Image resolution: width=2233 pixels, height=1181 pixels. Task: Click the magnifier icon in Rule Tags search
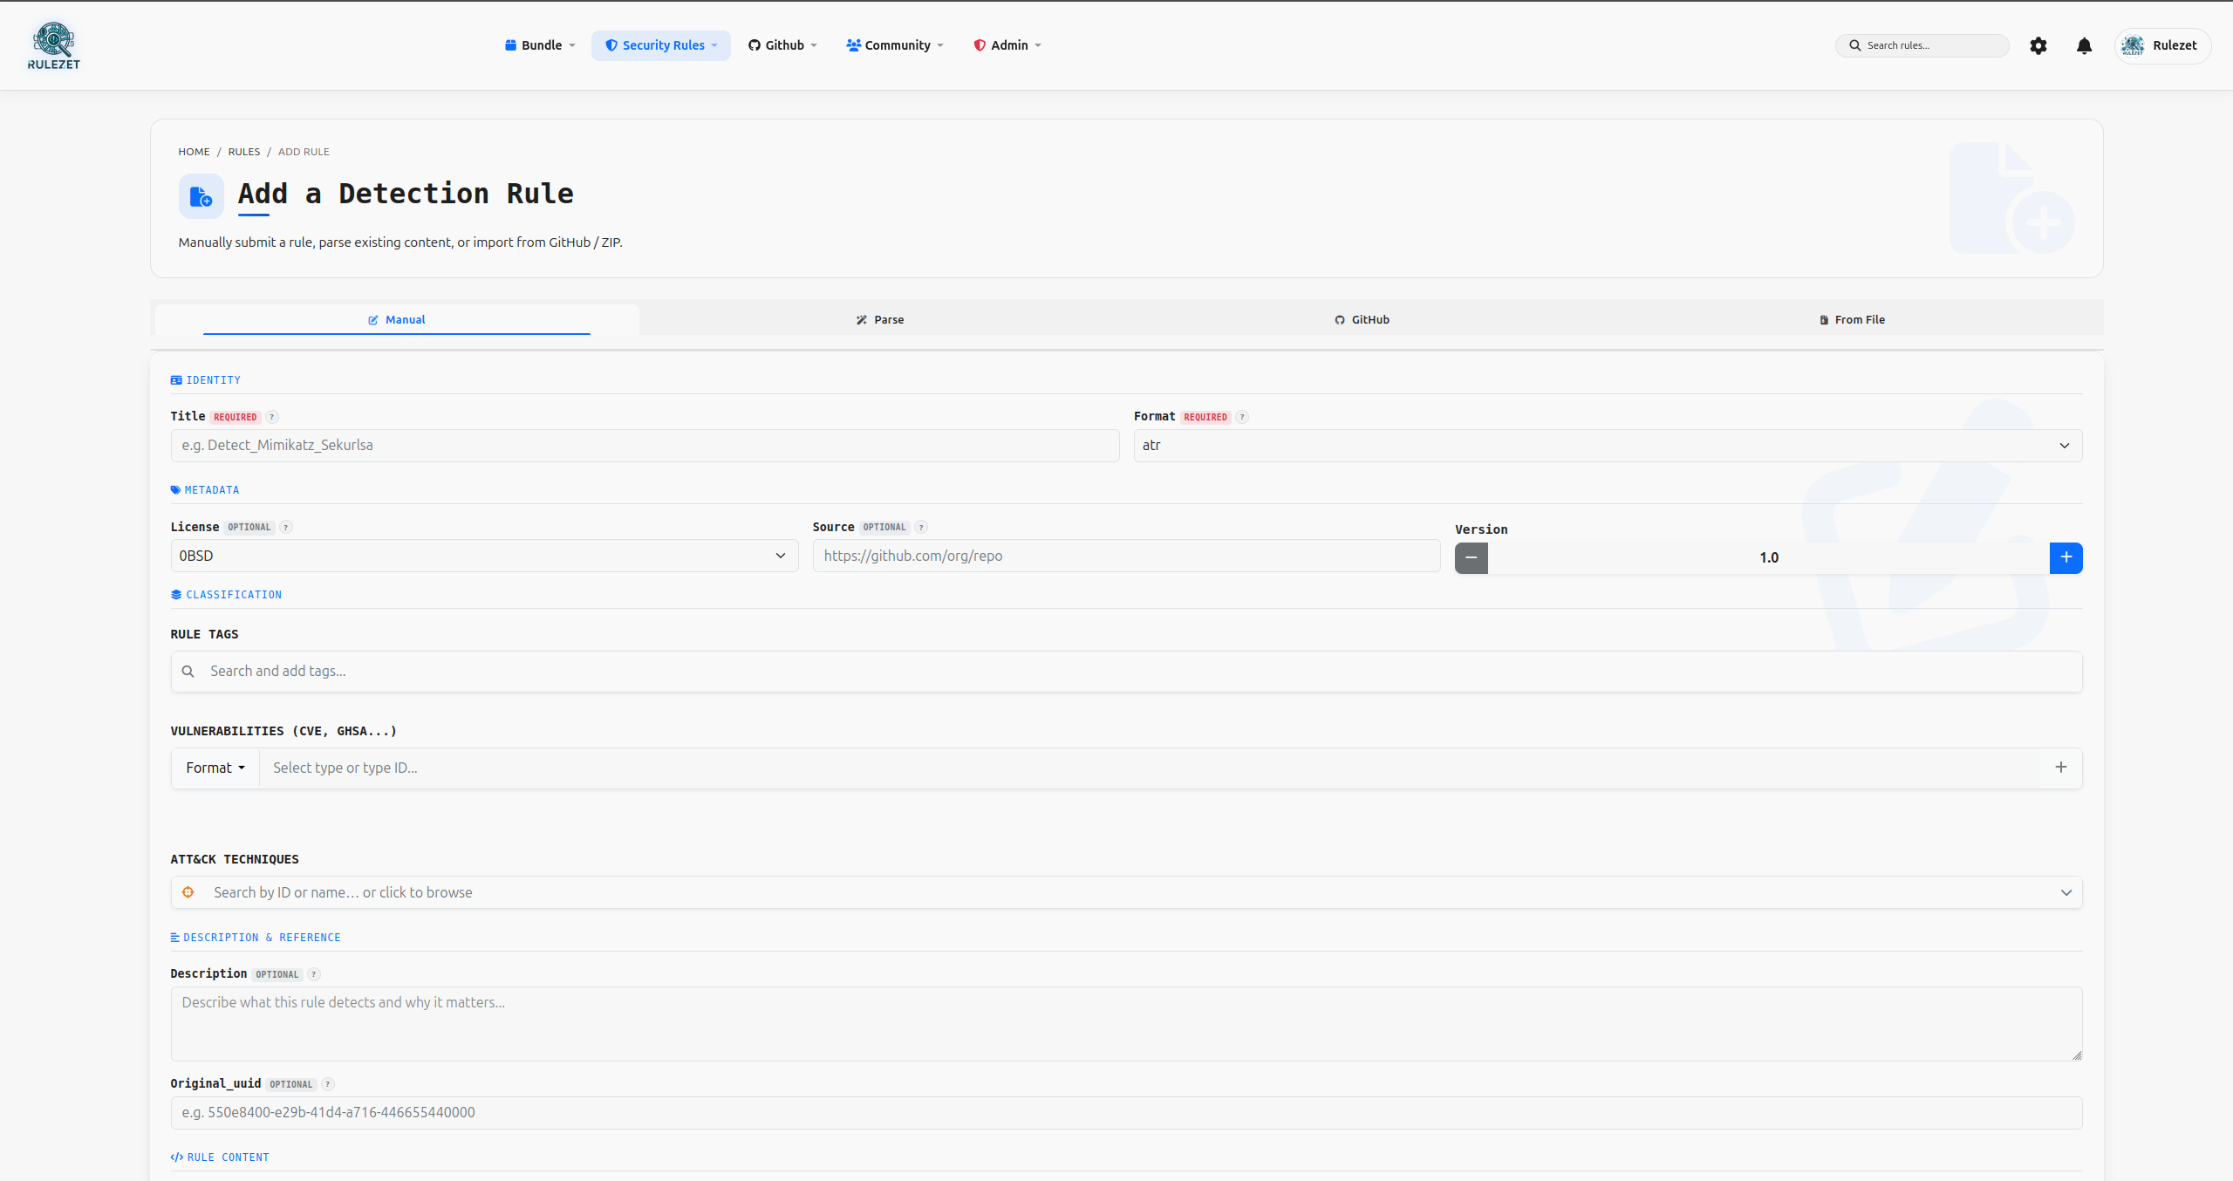pyautogui.click(x=188, y=672)
